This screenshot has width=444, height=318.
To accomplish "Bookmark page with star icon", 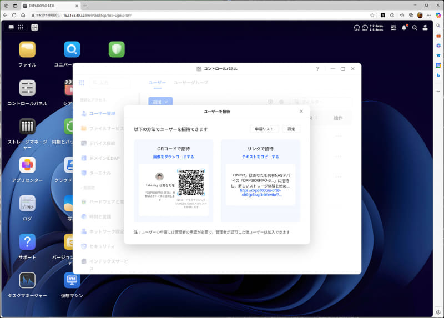I will tap(372, 16).
